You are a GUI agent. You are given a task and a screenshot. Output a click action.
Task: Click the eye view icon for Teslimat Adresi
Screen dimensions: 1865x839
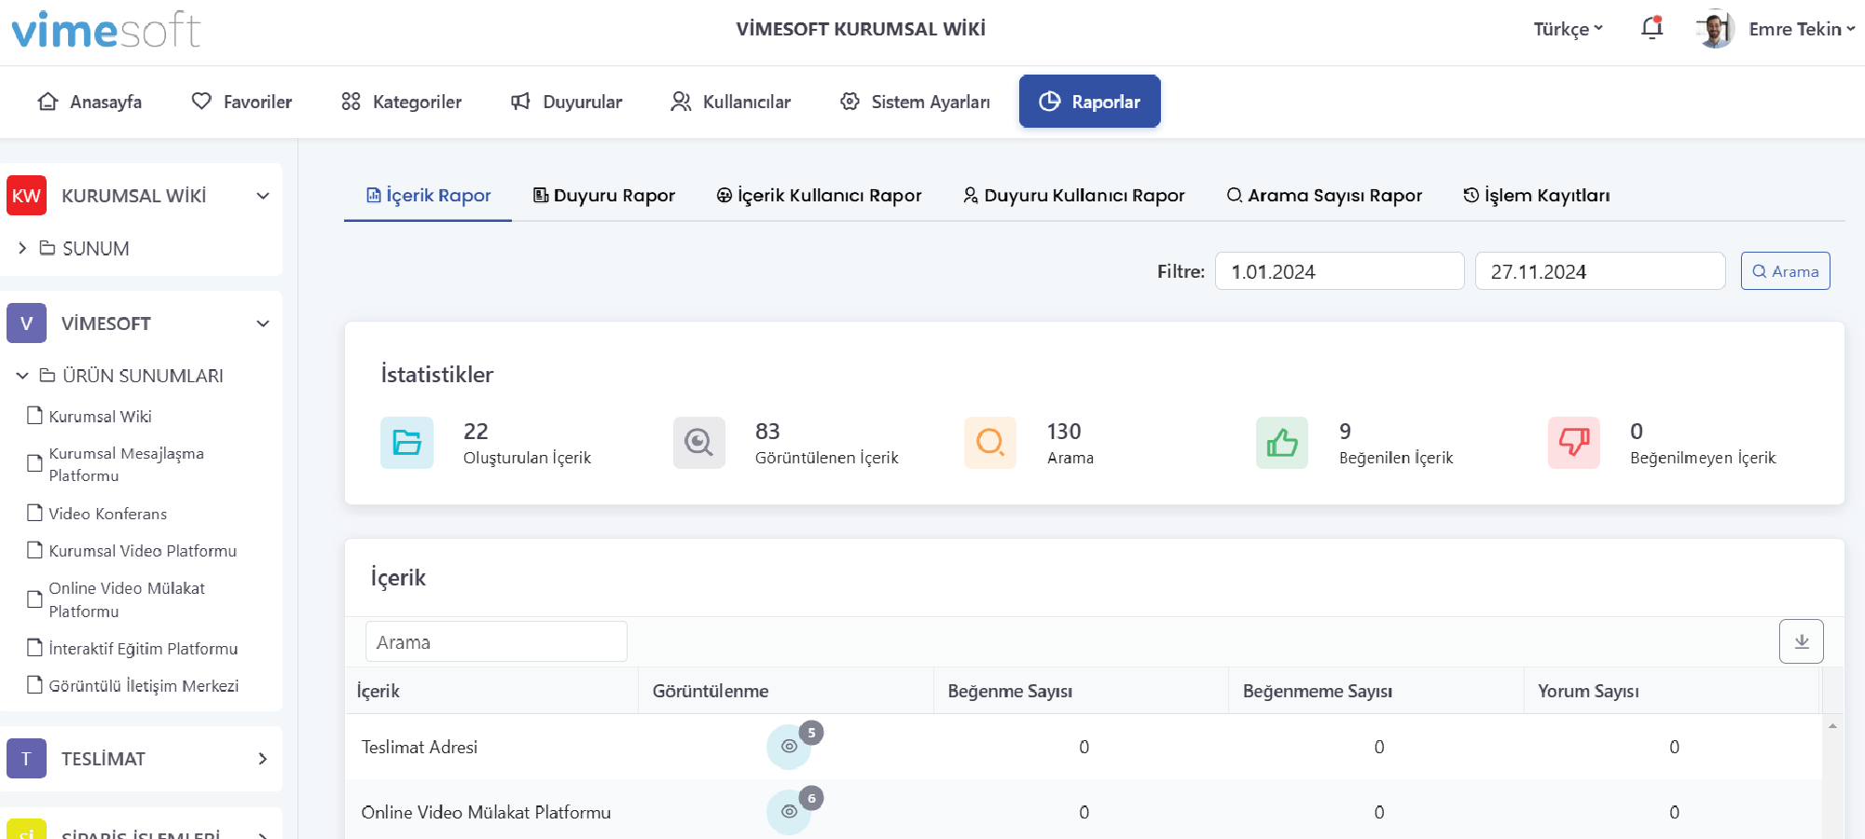click(789, 747)
